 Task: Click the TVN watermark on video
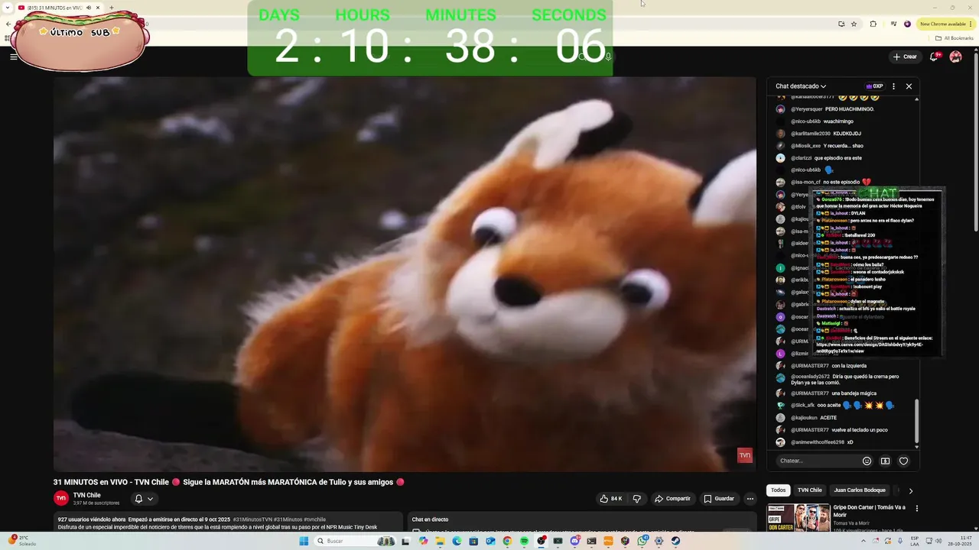[744, 455]
